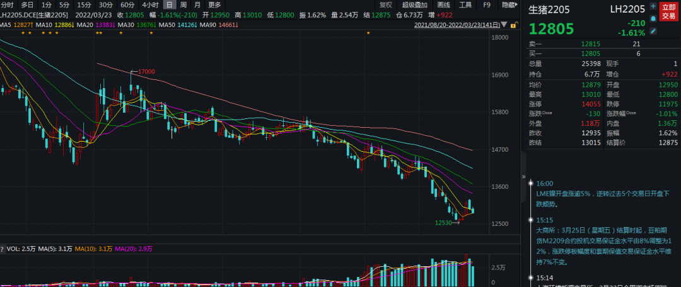The image size is (681, 287).
Task: Set a price alert with bell icon
Action: click(653, 19)
